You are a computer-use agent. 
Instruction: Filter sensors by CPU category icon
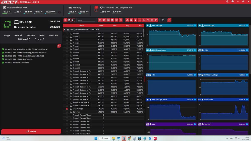click(x=100, y=20)
